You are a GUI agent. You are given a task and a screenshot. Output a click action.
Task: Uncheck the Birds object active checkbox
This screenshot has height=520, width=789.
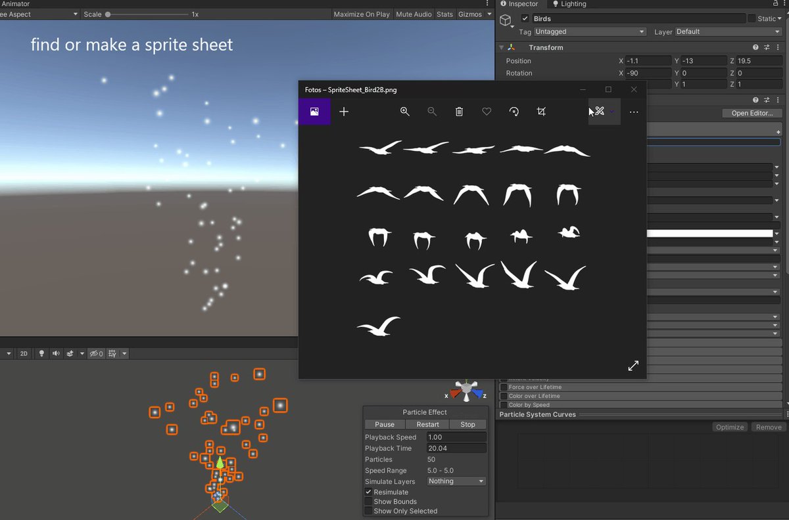click(525, 18)
